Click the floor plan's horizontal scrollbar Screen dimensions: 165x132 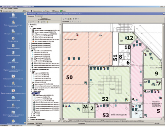(x=97, y=119)
